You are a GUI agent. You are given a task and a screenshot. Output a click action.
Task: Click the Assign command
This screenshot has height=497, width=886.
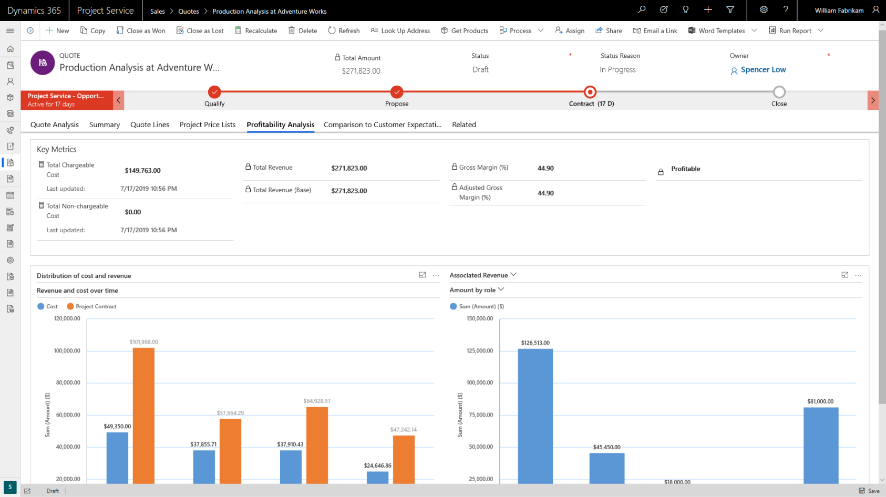(570, 30)
